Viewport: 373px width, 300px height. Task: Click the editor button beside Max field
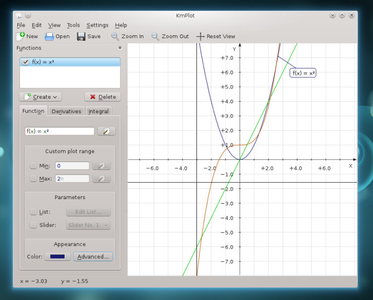(101, 178)
